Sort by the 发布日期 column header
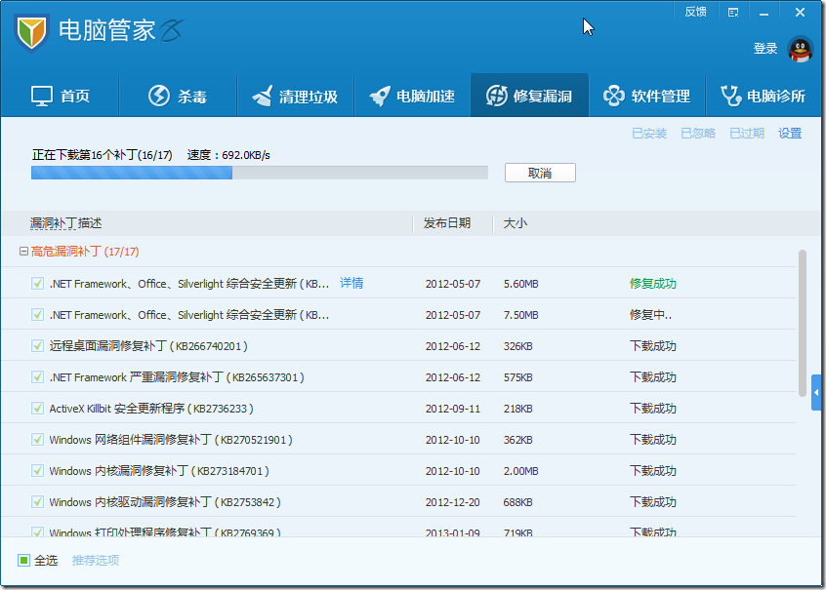This screenshot has height=590, width=826. 447,223
